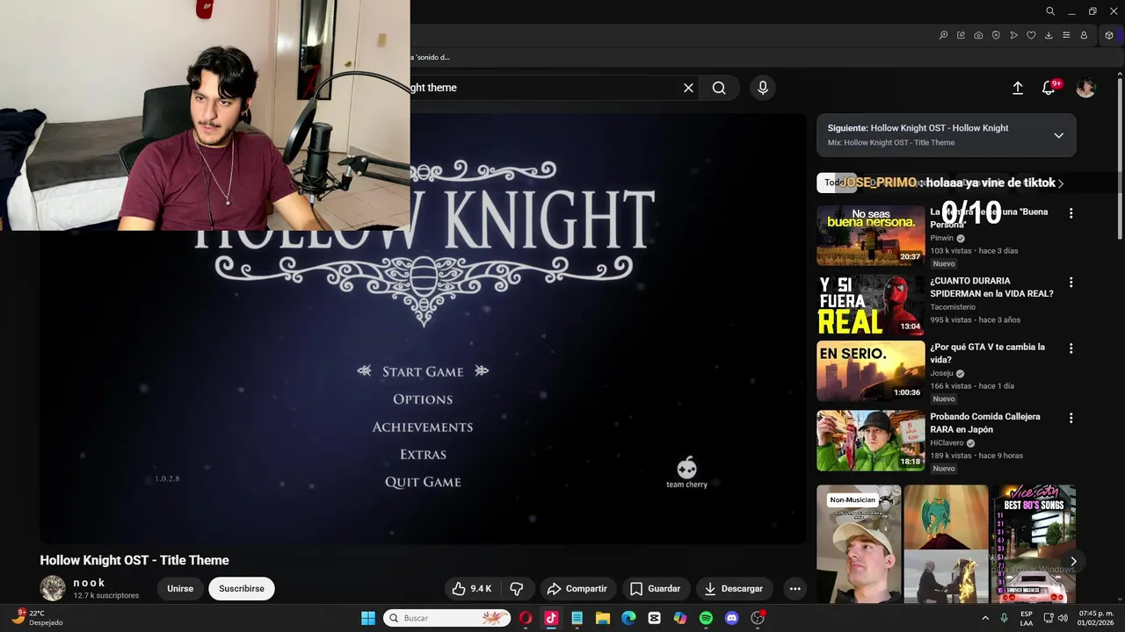Open Opera from the taskbar

tap(526, 618)
